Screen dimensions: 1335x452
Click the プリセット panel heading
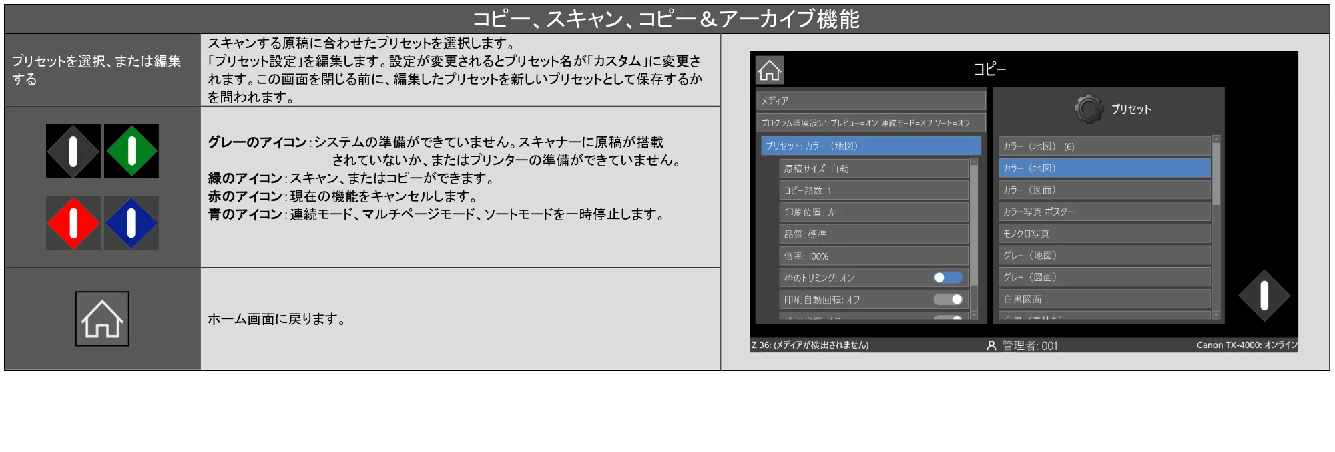coord(1131,109)
